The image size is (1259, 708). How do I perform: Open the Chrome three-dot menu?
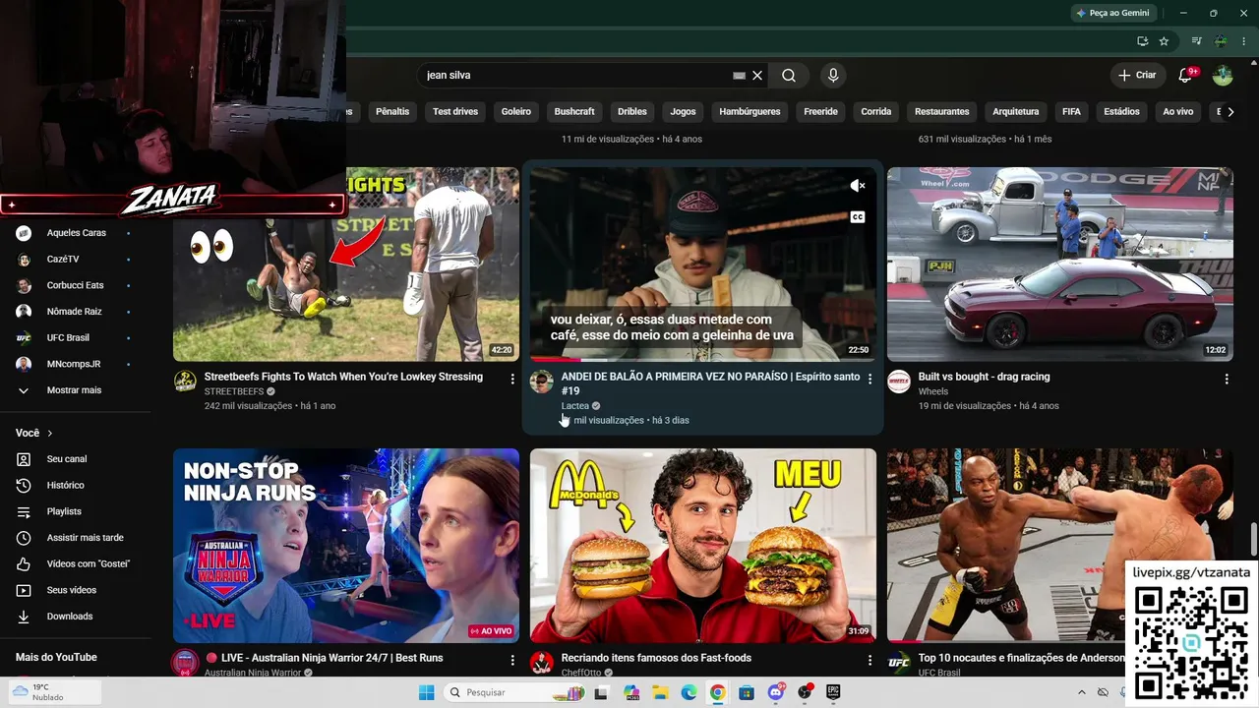1245,41
